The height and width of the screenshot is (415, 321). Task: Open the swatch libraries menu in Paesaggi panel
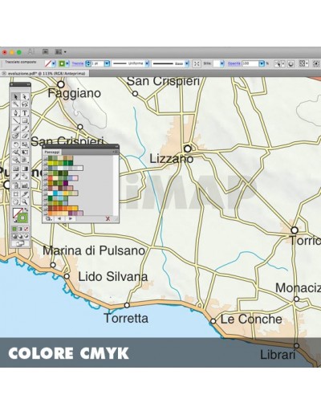48,218
